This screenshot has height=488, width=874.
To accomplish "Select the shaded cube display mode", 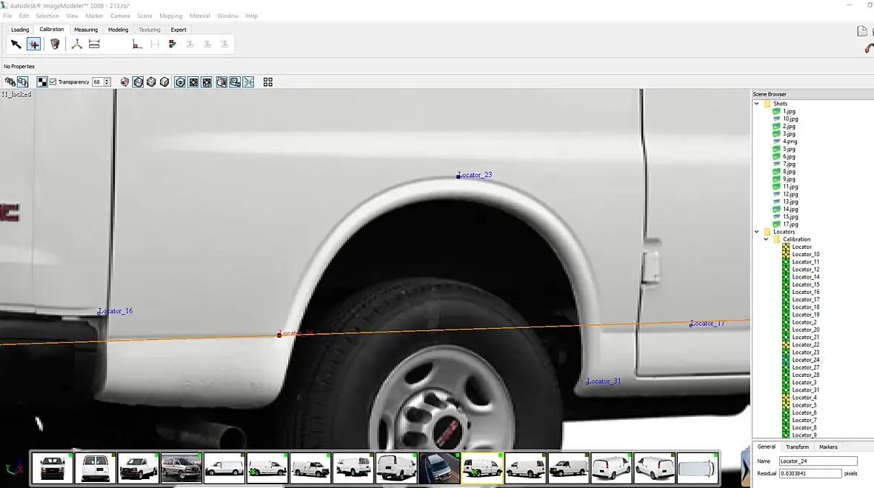I will pyautogui.click(x=151, y=82).
